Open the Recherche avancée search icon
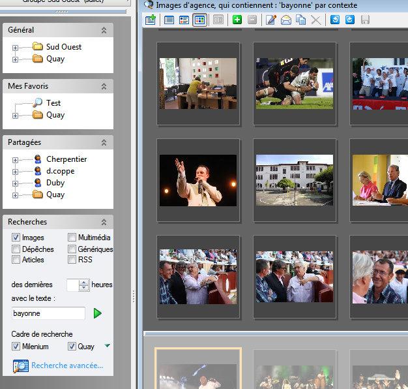 click(x=21, y=366)
